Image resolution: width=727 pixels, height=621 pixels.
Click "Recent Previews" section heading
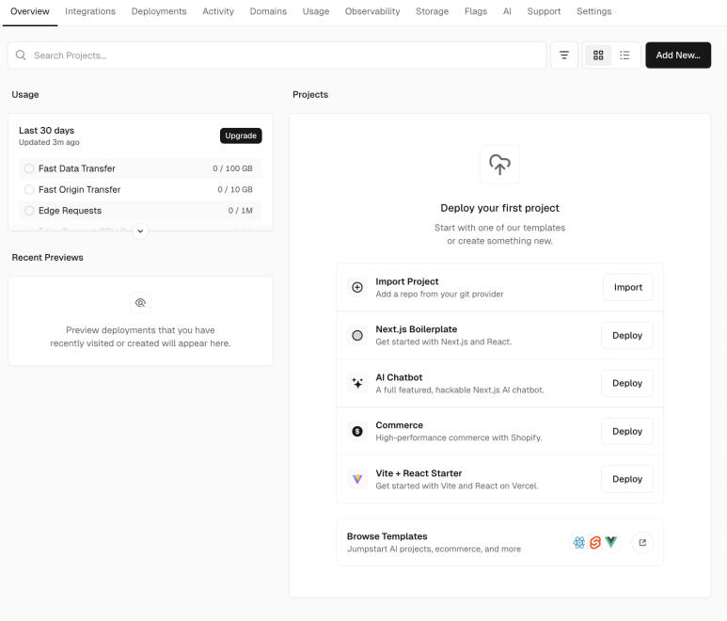pyautogui.click(x=47, y=258)
